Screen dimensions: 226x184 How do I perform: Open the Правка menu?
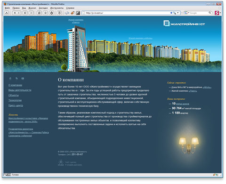point(16,8)
